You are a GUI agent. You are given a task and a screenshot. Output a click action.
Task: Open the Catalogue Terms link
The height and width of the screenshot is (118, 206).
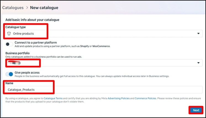[54, 98]
